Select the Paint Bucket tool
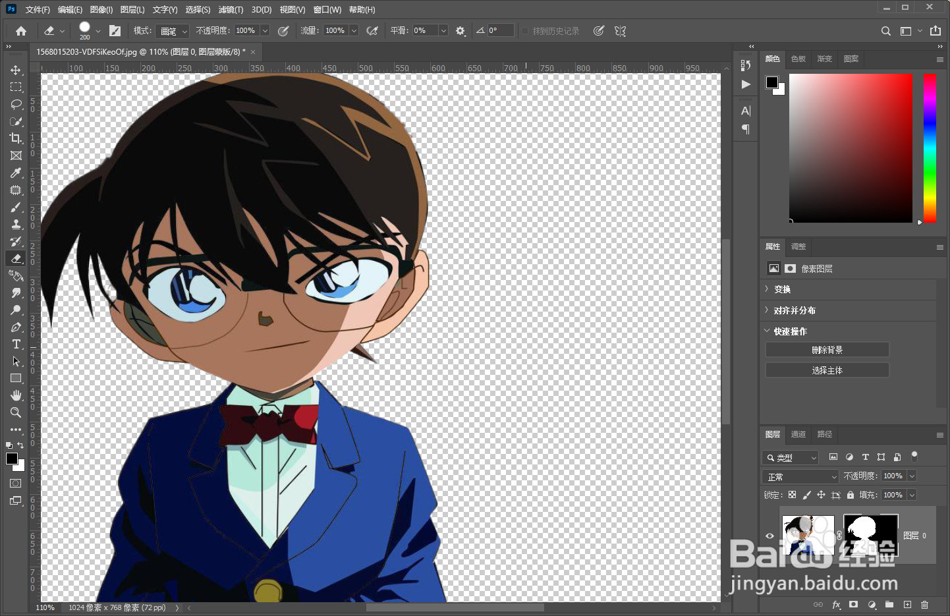The height and width of the screenshot is (616, 950). click(x=16, y=275)
